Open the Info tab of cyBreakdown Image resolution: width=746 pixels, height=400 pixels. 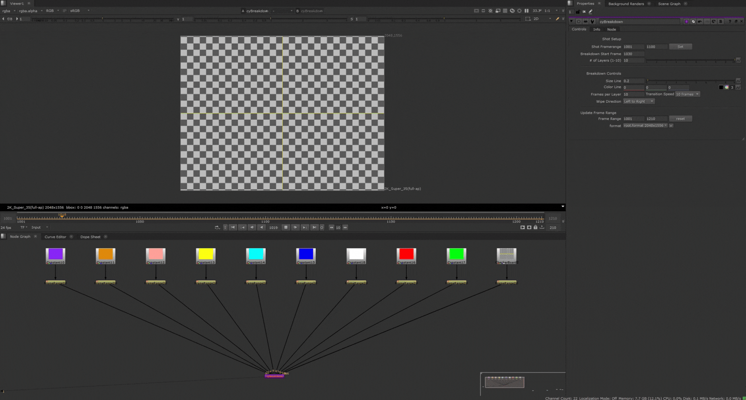pyautogui.click(x=596, y=29)
